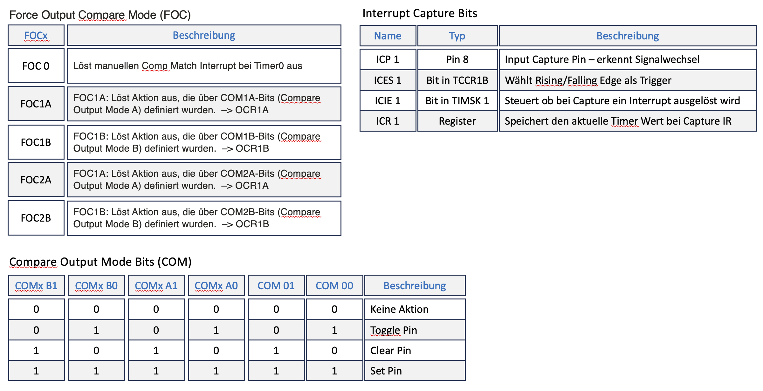Click the "Force Output Compare Mode (FOC)" heading

pyautogui.click(x=100, y=15)
